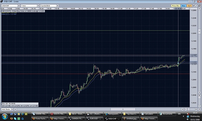Image resolution: width=202 pixels, height=121 pixels.
Task: Click the horizontal scrollbar left arrow
Action: [15, 109]
